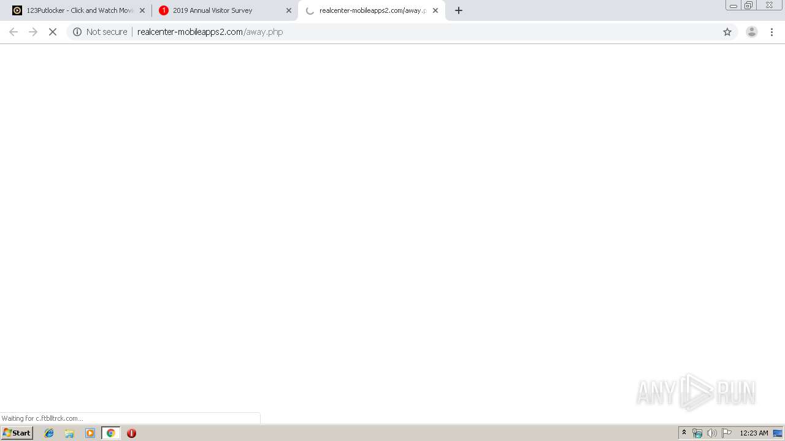Open the network tray icon
The image size is (785, 441).
(697, 433)
